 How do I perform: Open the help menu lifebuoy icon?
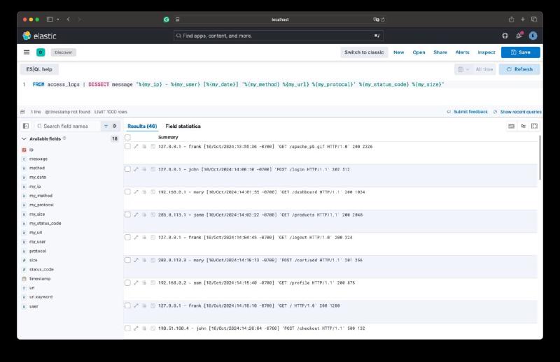[x=505, y=36]
